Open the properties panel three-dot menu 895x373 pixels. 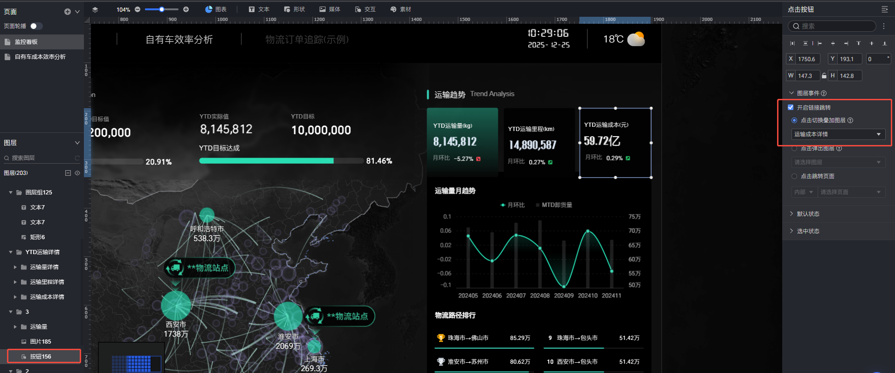884,26
